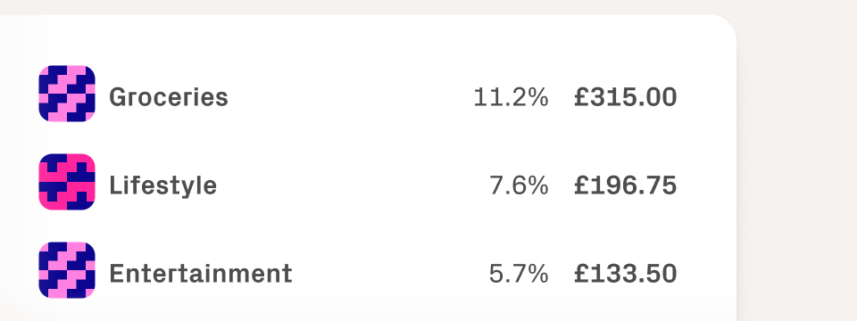The height and width of the screenshot is (321, 857).
Task: Click the £196.75 Lifestyle amount
Action: [625, 185]
